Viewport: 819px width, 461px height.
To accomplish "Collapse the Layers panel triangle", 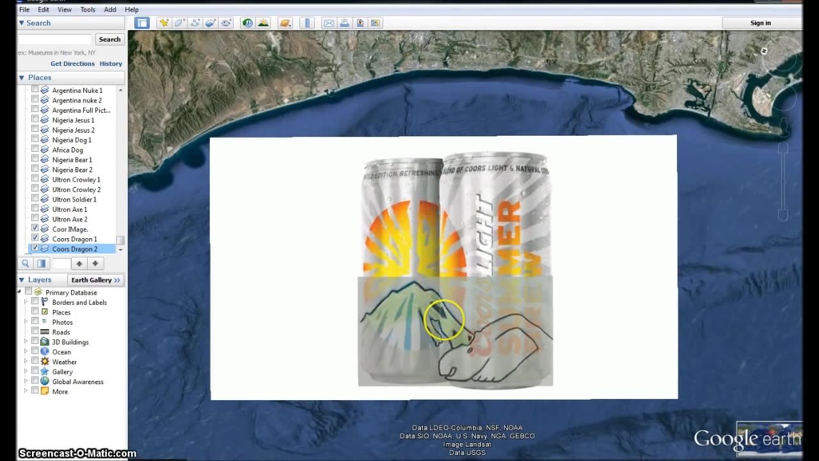I will [22, 280].
